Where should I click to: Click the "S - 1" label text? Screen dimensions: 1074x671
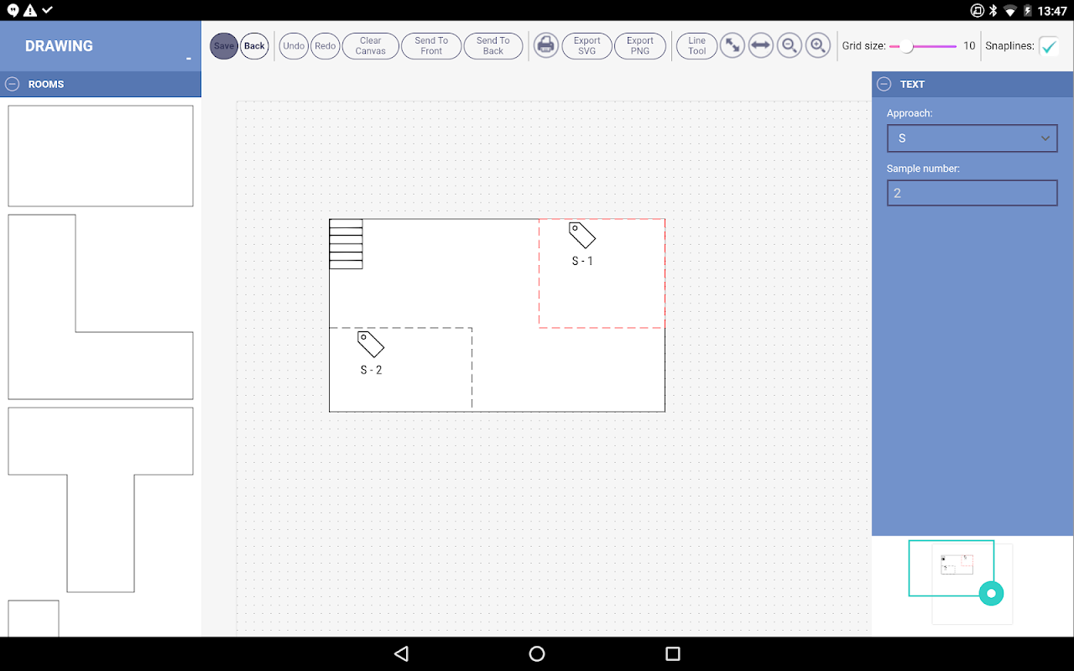point(582,261)
